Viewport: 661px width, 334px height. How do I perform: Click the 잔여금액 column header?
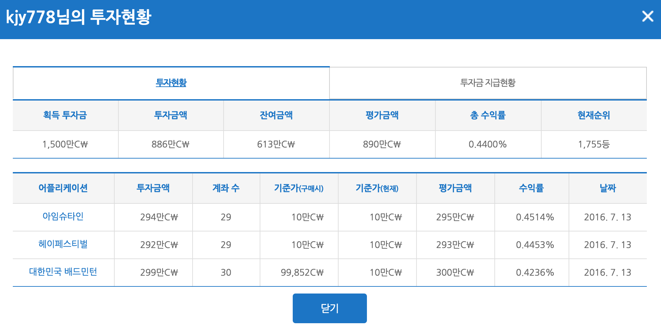pyautogui.click(x=276, y=115)
